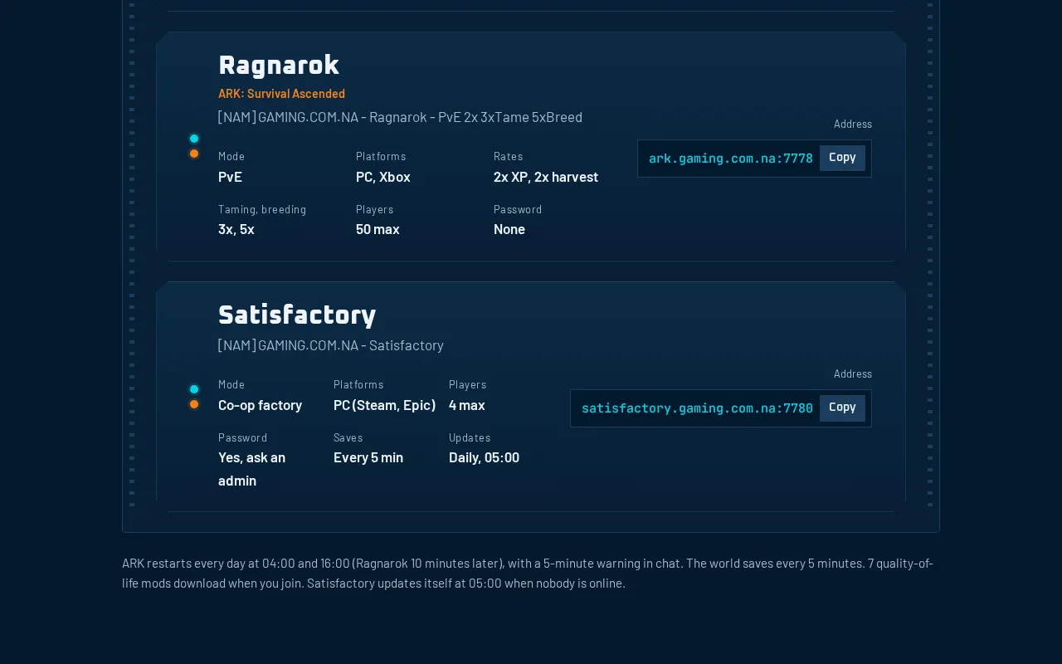Click the 4 max players value
The width and height of the screenshot is (1062, 664).
[467, 405]
